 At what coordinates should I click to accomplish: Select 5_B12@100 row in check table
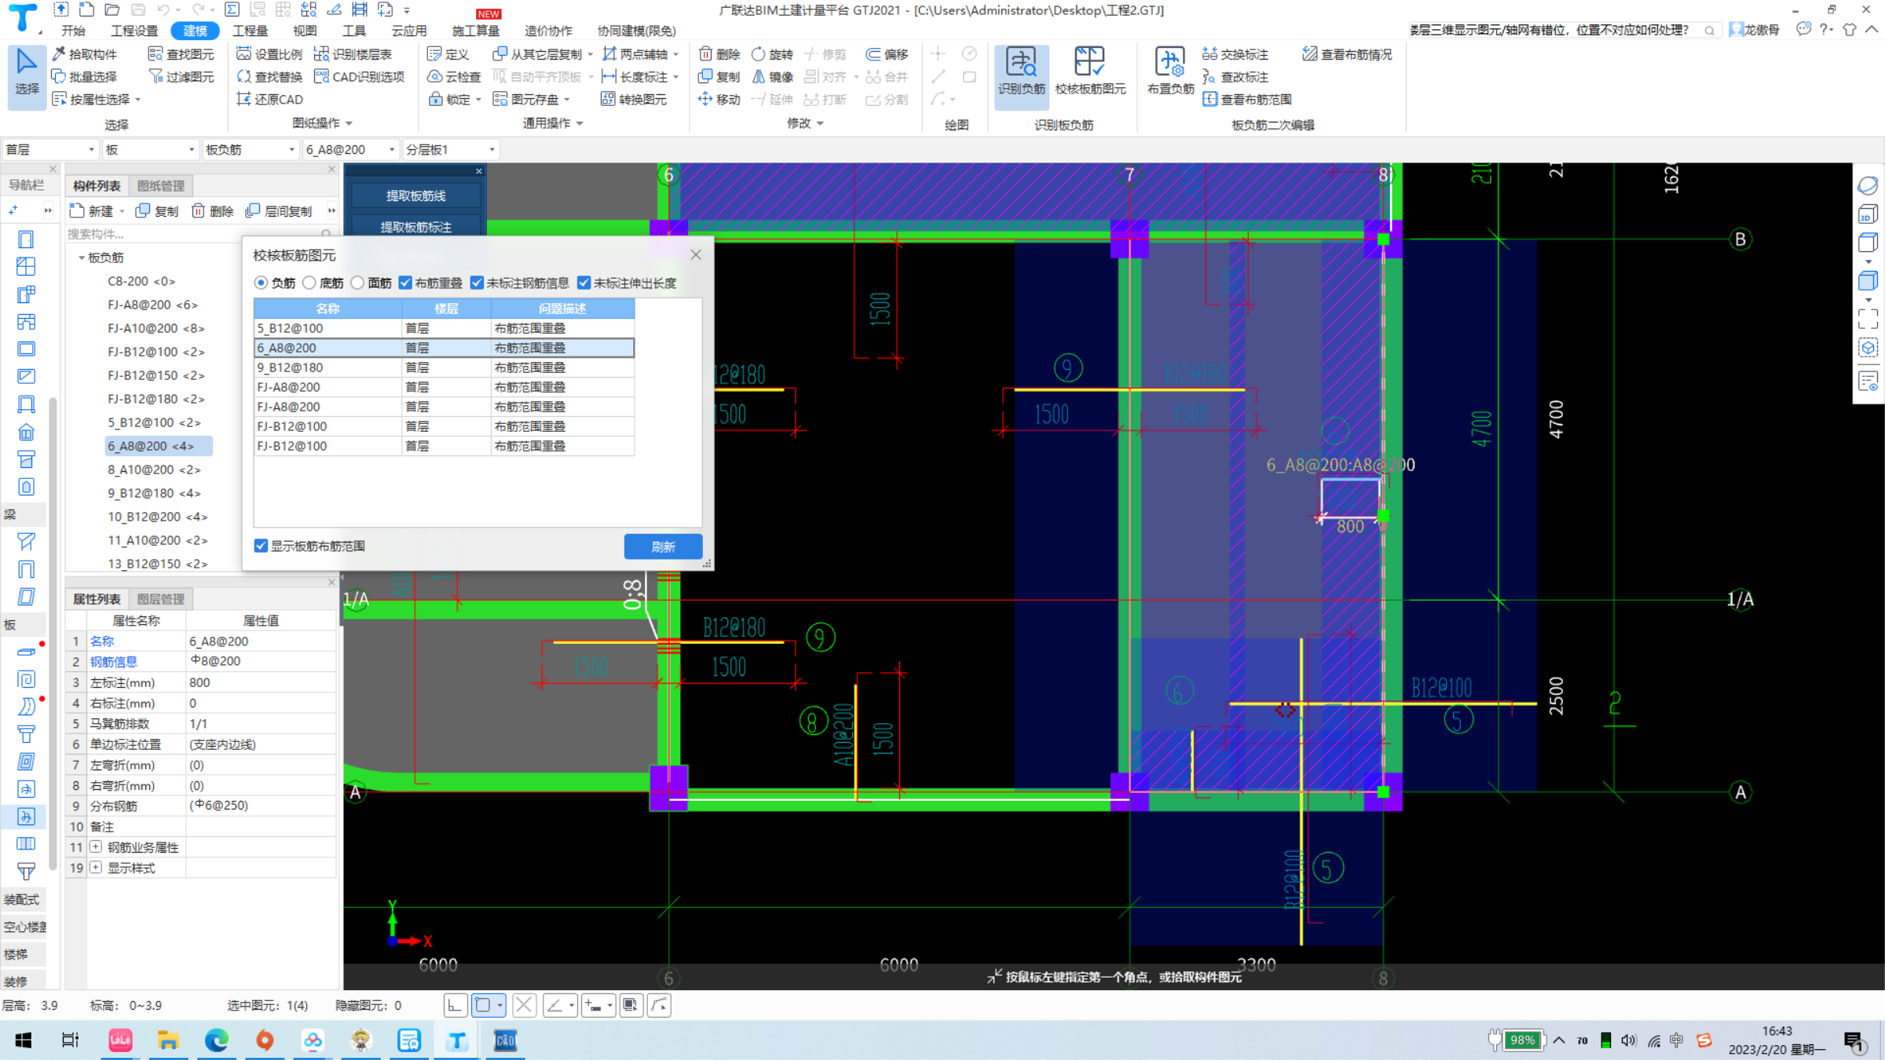pyautogui.click(x=444, y=328)
